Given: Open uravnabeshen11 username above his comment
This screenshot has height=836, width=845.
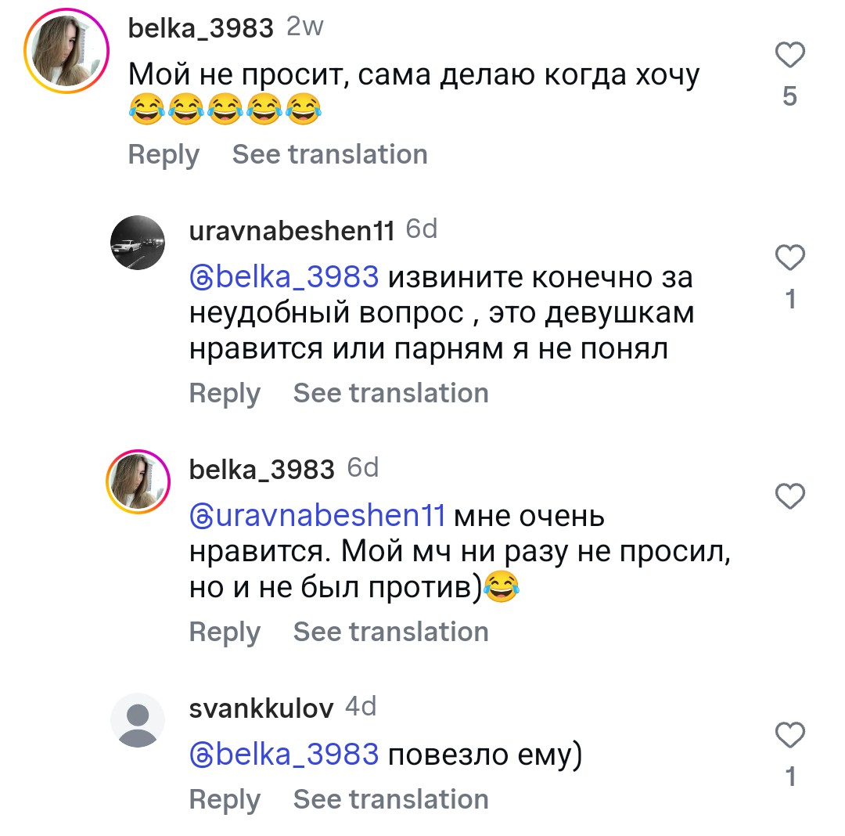Looking at the screenshot, I should point(292,231).
